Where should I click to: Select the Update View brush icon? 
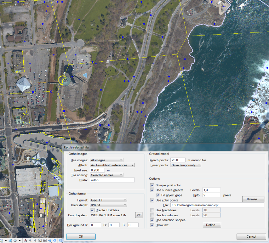[x=26, y=240]
